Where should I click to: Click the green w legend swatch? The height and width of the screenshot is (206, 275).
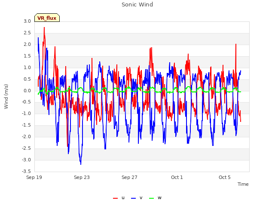151,198
